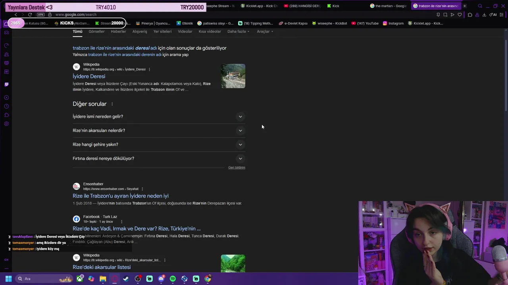Switch to "Videolar" search tab
The image size is (508, 285).
pos(185,31)
